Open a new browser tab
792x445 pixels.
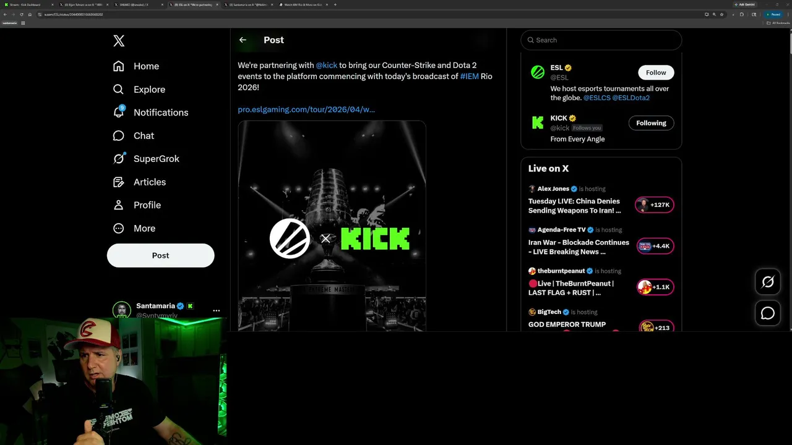(335, 4)
